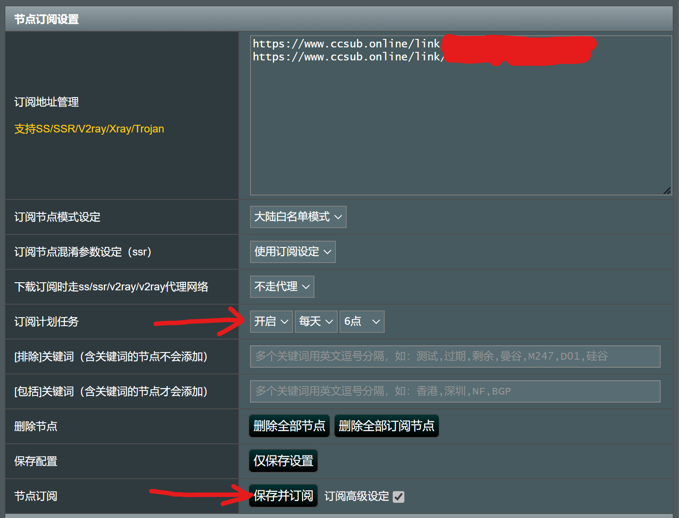Viewport: 679px width, 518px height.
Task: Open the 开启 scheduled task dropdown
Action: [271, 322]
